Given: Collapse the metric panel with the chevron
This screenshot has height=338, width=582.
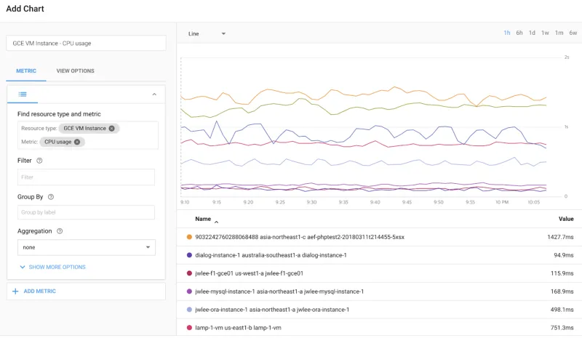Looking at the screenshot, I should click(x=154, y=94).
